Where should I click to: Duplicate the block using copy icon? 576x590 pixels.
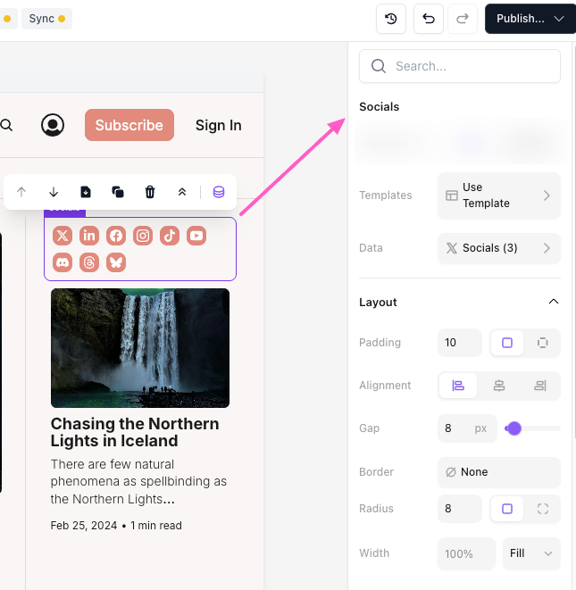(x=118, y=192)
